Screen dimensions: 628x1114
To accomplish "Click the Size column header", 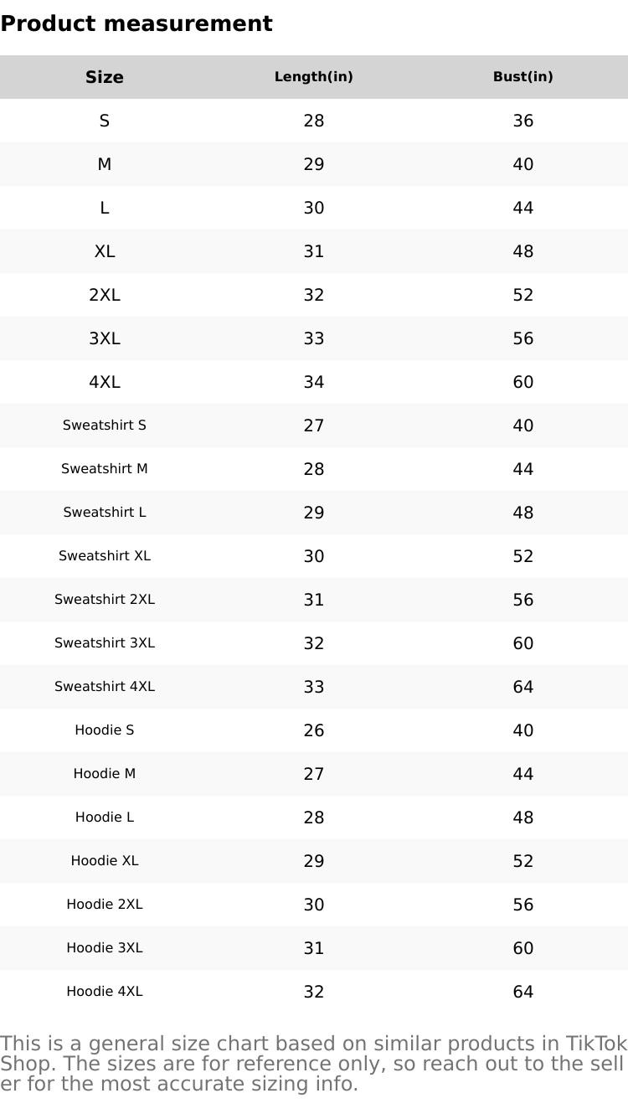I will click(x=105, y=77).
